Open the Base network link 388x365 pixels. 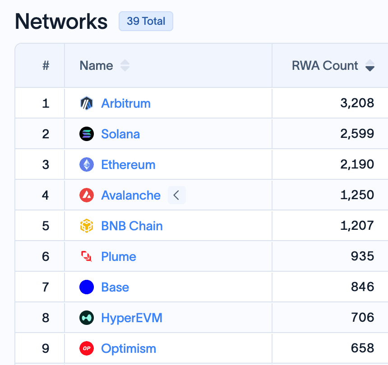click(x=115, y=287)
